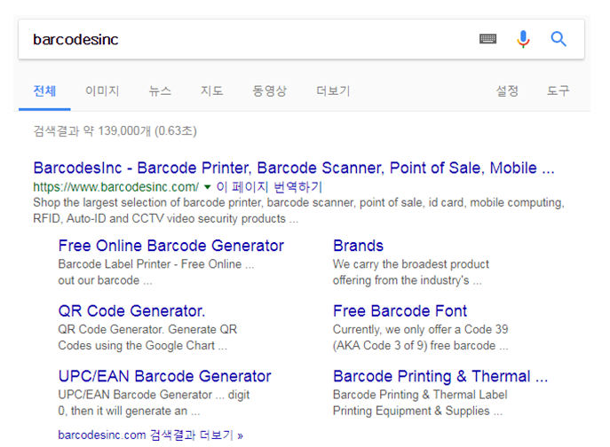Open the 동영상 tab
610x447 pixels.
269,91
